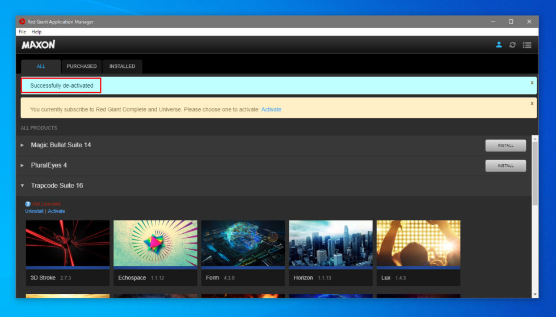This screenshot has height=317, width=556.
Task: Collapse Trapcode Suite 16
Action: tap(22, 186)
